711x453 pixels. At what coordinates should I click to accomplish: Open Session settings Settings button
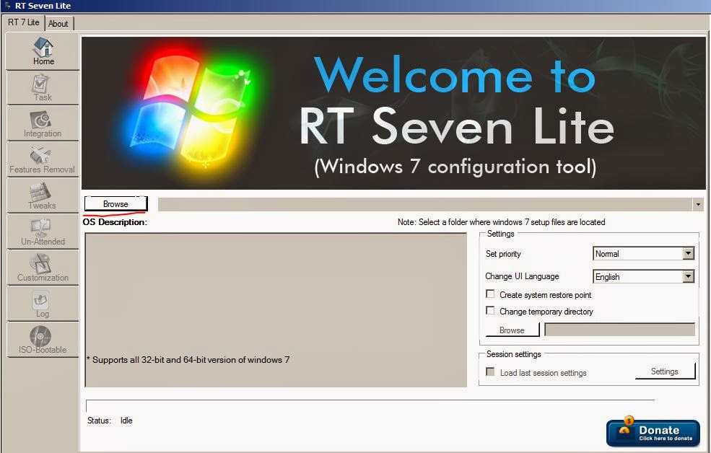click(665, 371)
